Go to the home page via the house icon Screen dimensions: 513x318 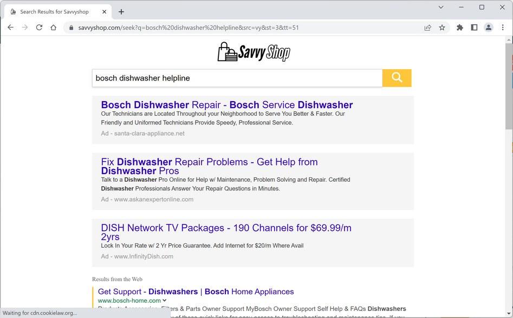53,28
